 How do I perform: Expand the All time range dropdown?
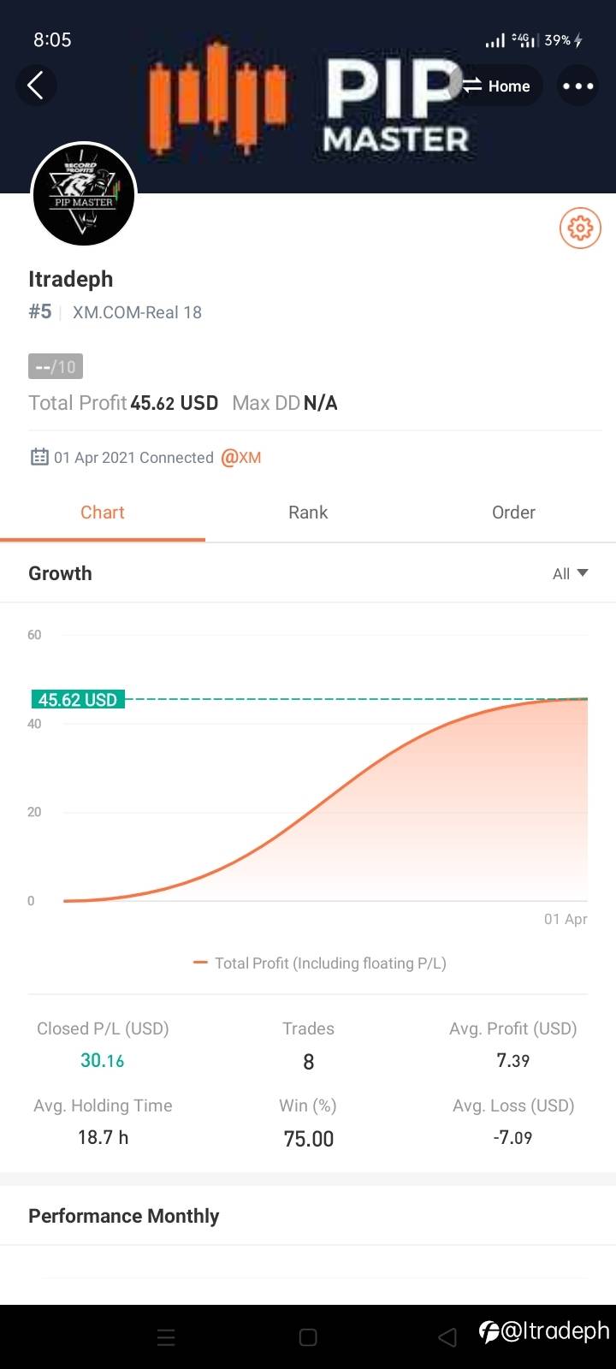click(570, 573)
